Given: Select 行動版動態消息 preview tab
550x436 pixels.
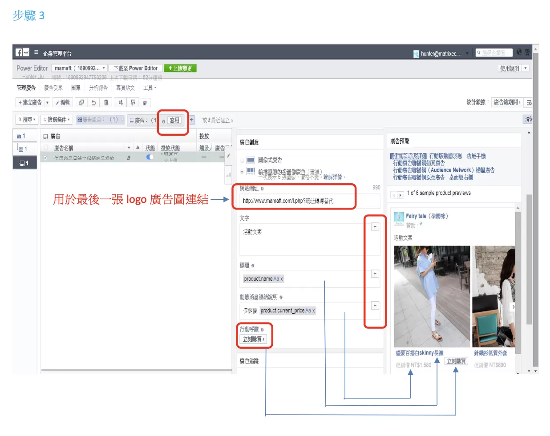Looking at the screenshot, I should pyautogui.click(x=445, y=156).
